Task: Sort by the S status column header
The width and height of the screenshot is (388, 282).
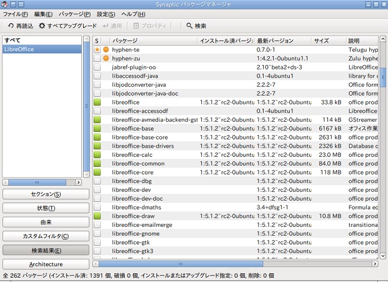Action: pyautogui.click(x=97, y=41)
